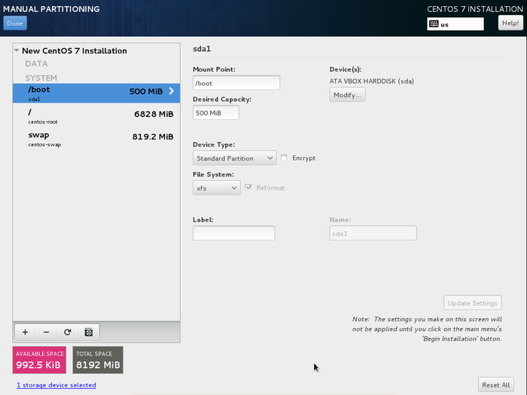Click the Done button
527x395 pixels.
15,23
